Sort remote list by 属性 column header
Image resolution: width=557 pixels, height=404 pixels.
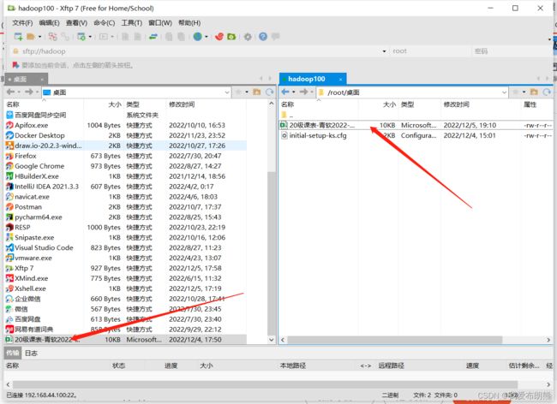536,104
